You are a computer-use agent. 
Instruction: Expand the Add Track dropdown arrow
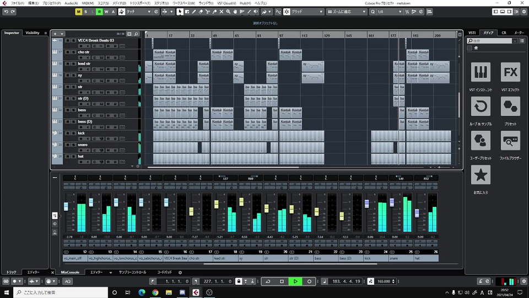click(62, 34)
